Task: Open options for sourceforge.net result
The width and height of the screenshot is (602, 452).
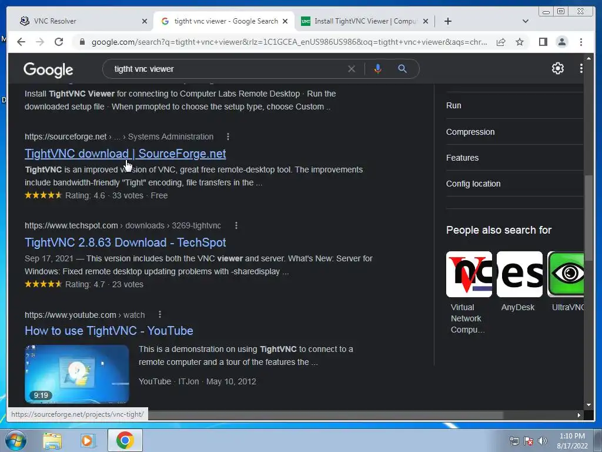Action: 228,137
